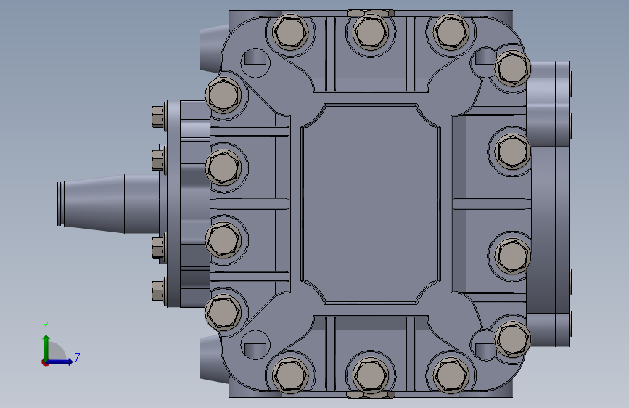This screenshot has width=629, height=408.
Task: Pick the top middle hex bolt on cover
Action: pyautogui.click(x=371, y=32)
